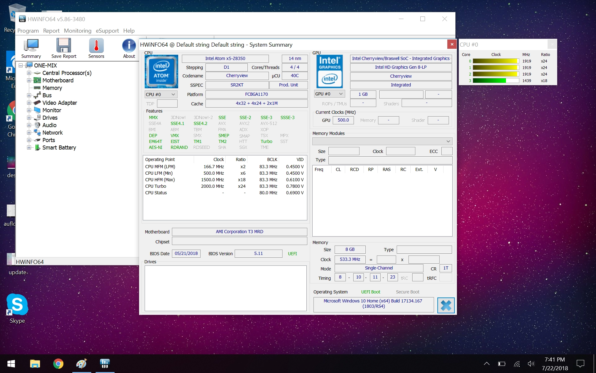Click HWiNFO taskbar icon
Screen dimensions: 596x373
click(105, 363)
